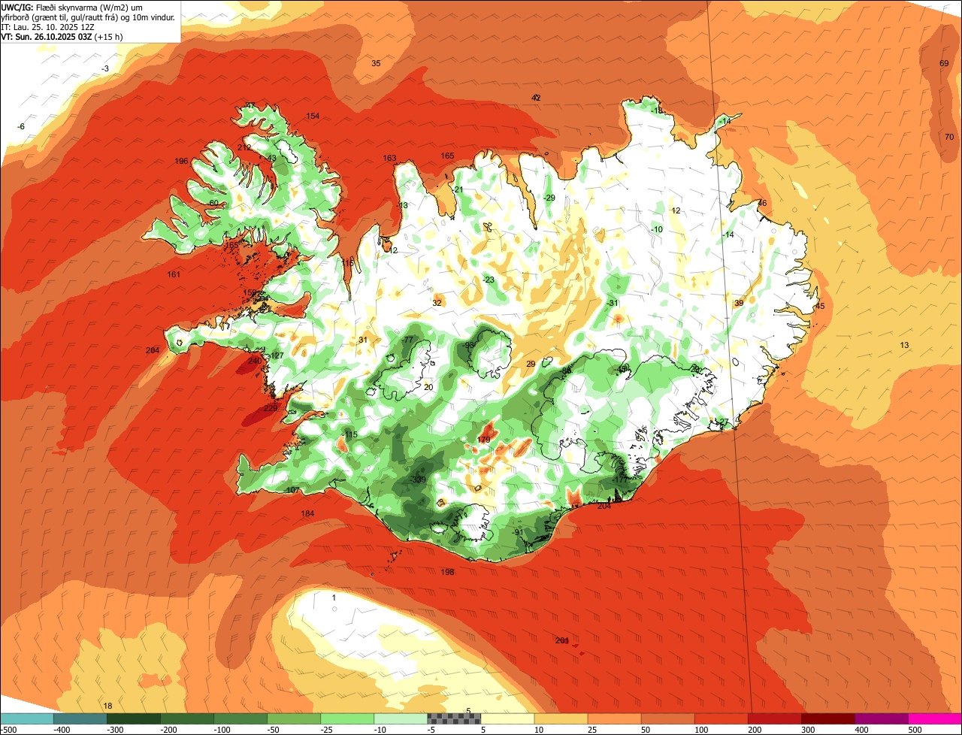Click the map value '-91'
962x735 pixels.
coord(517,532)
